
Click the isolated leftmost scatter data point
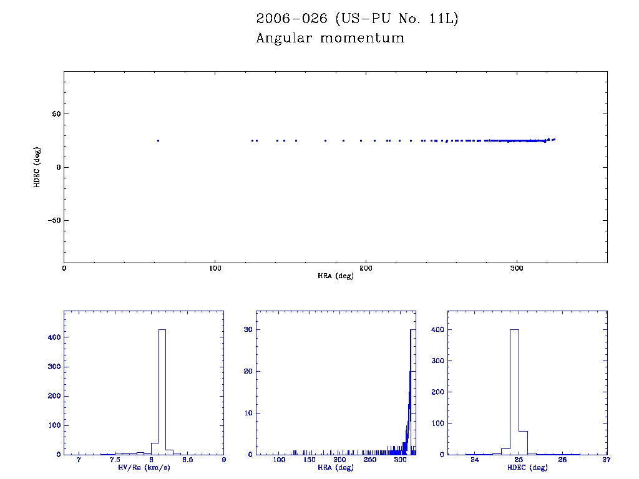[158, 140]
